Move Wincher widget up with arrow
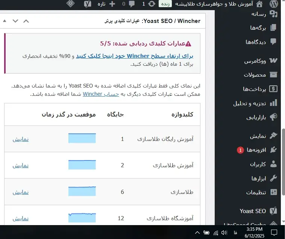Image resolution: width=285 pixels, height=239 pixels. [x=26, y=21]
